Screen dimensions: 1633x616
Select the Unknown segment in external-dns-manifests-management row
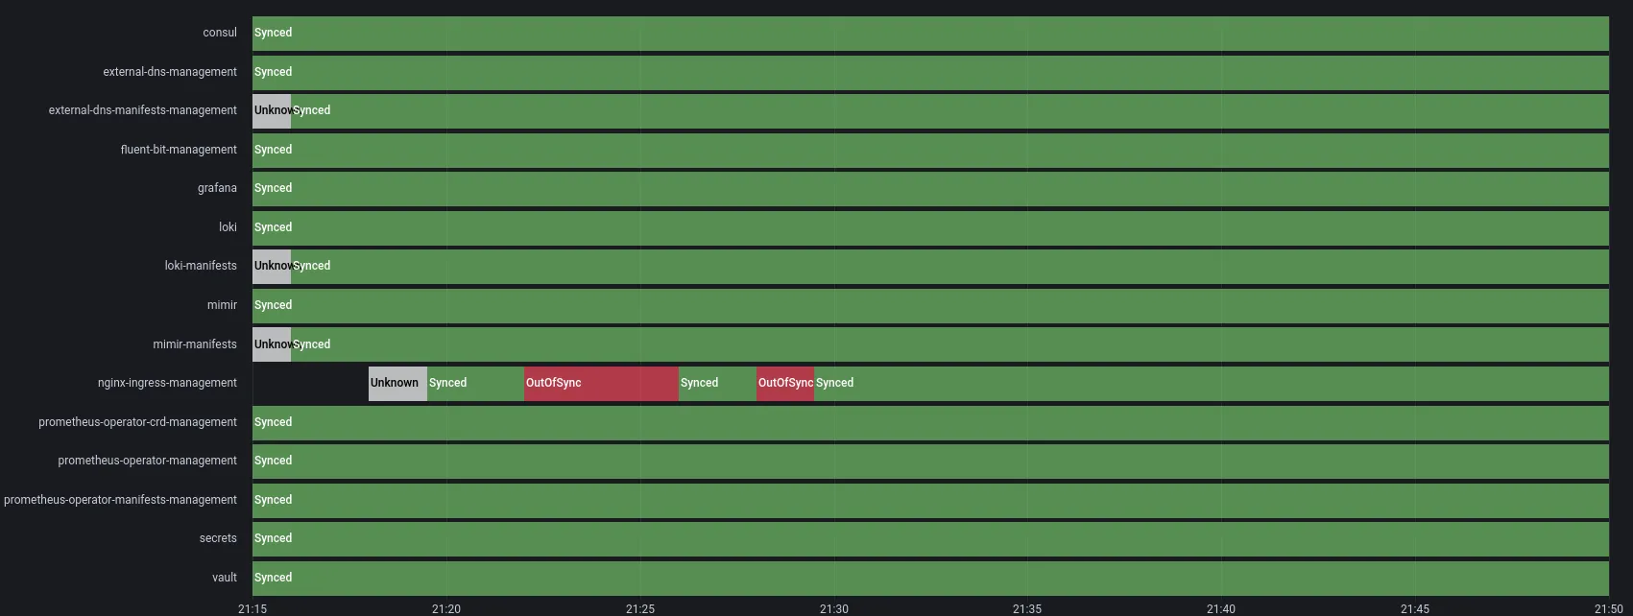pos(272,111)
